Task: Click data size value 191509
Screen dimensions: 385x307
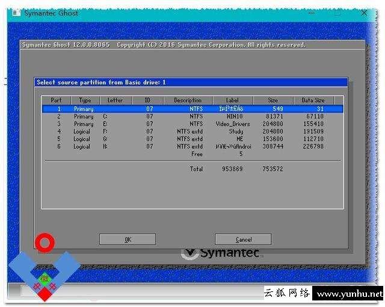Action: (x=313, y=131)
